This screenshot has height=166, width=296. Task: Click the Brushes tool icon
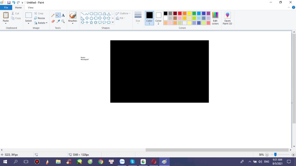pos(73,15)
